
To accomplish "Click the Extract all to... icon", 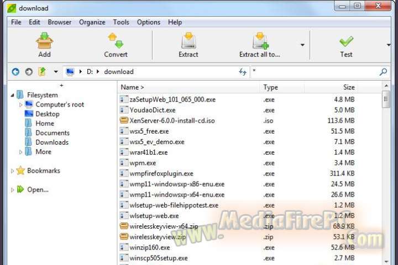I will pos(260,40).
